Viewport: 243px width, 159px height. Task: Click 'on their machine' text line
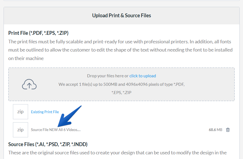point(26,58)
